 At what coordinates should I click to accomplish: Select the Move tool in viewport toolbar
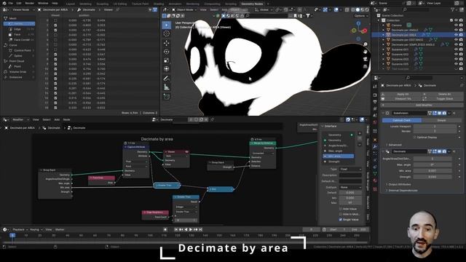[x=167, y=43]
